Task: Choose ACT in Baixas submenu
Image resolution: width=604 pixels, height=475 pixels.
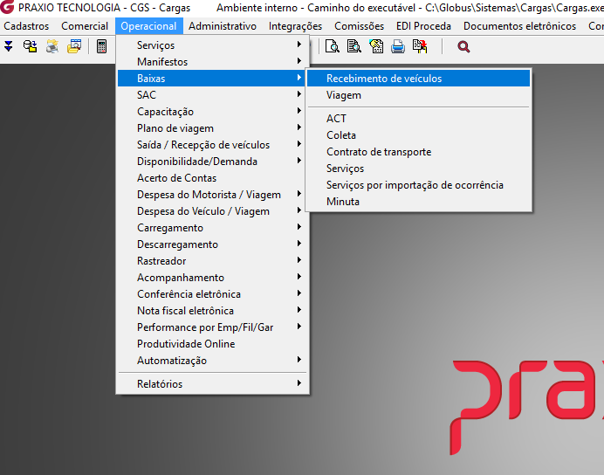Action: pos(418,118)
